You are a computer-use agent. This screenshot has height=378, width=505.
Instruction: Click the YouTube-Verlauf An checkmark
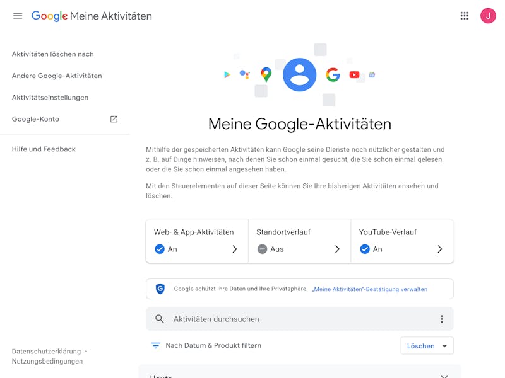(365, 249)
